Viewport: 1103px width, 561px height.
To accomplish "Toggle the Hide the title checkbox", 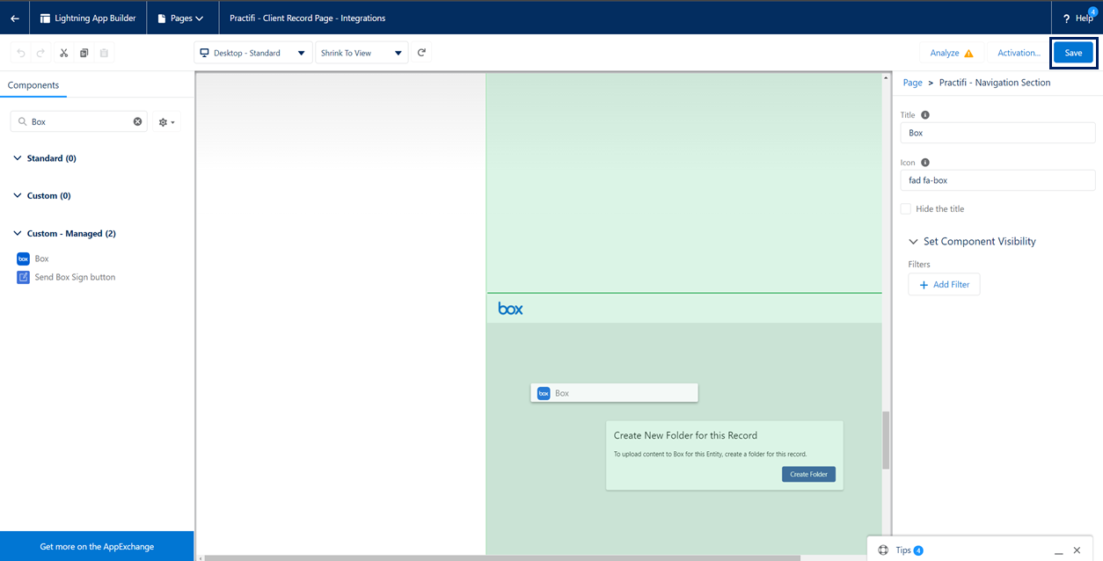I will pos(906,209).
